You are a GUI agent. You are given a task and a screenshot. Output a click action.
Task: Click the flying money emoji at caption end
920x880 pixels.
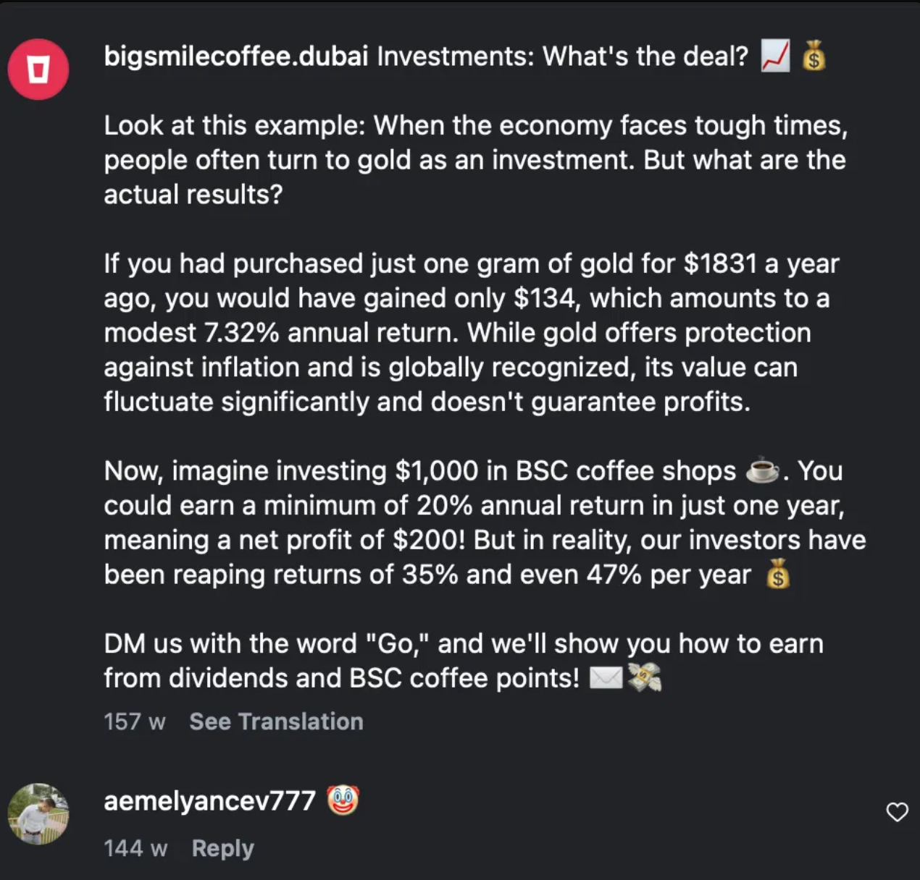point(645,678)
